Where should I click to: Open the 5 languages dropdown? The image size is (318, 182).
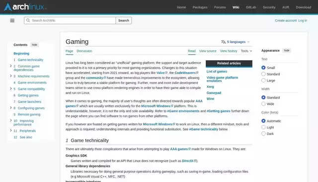235,42
